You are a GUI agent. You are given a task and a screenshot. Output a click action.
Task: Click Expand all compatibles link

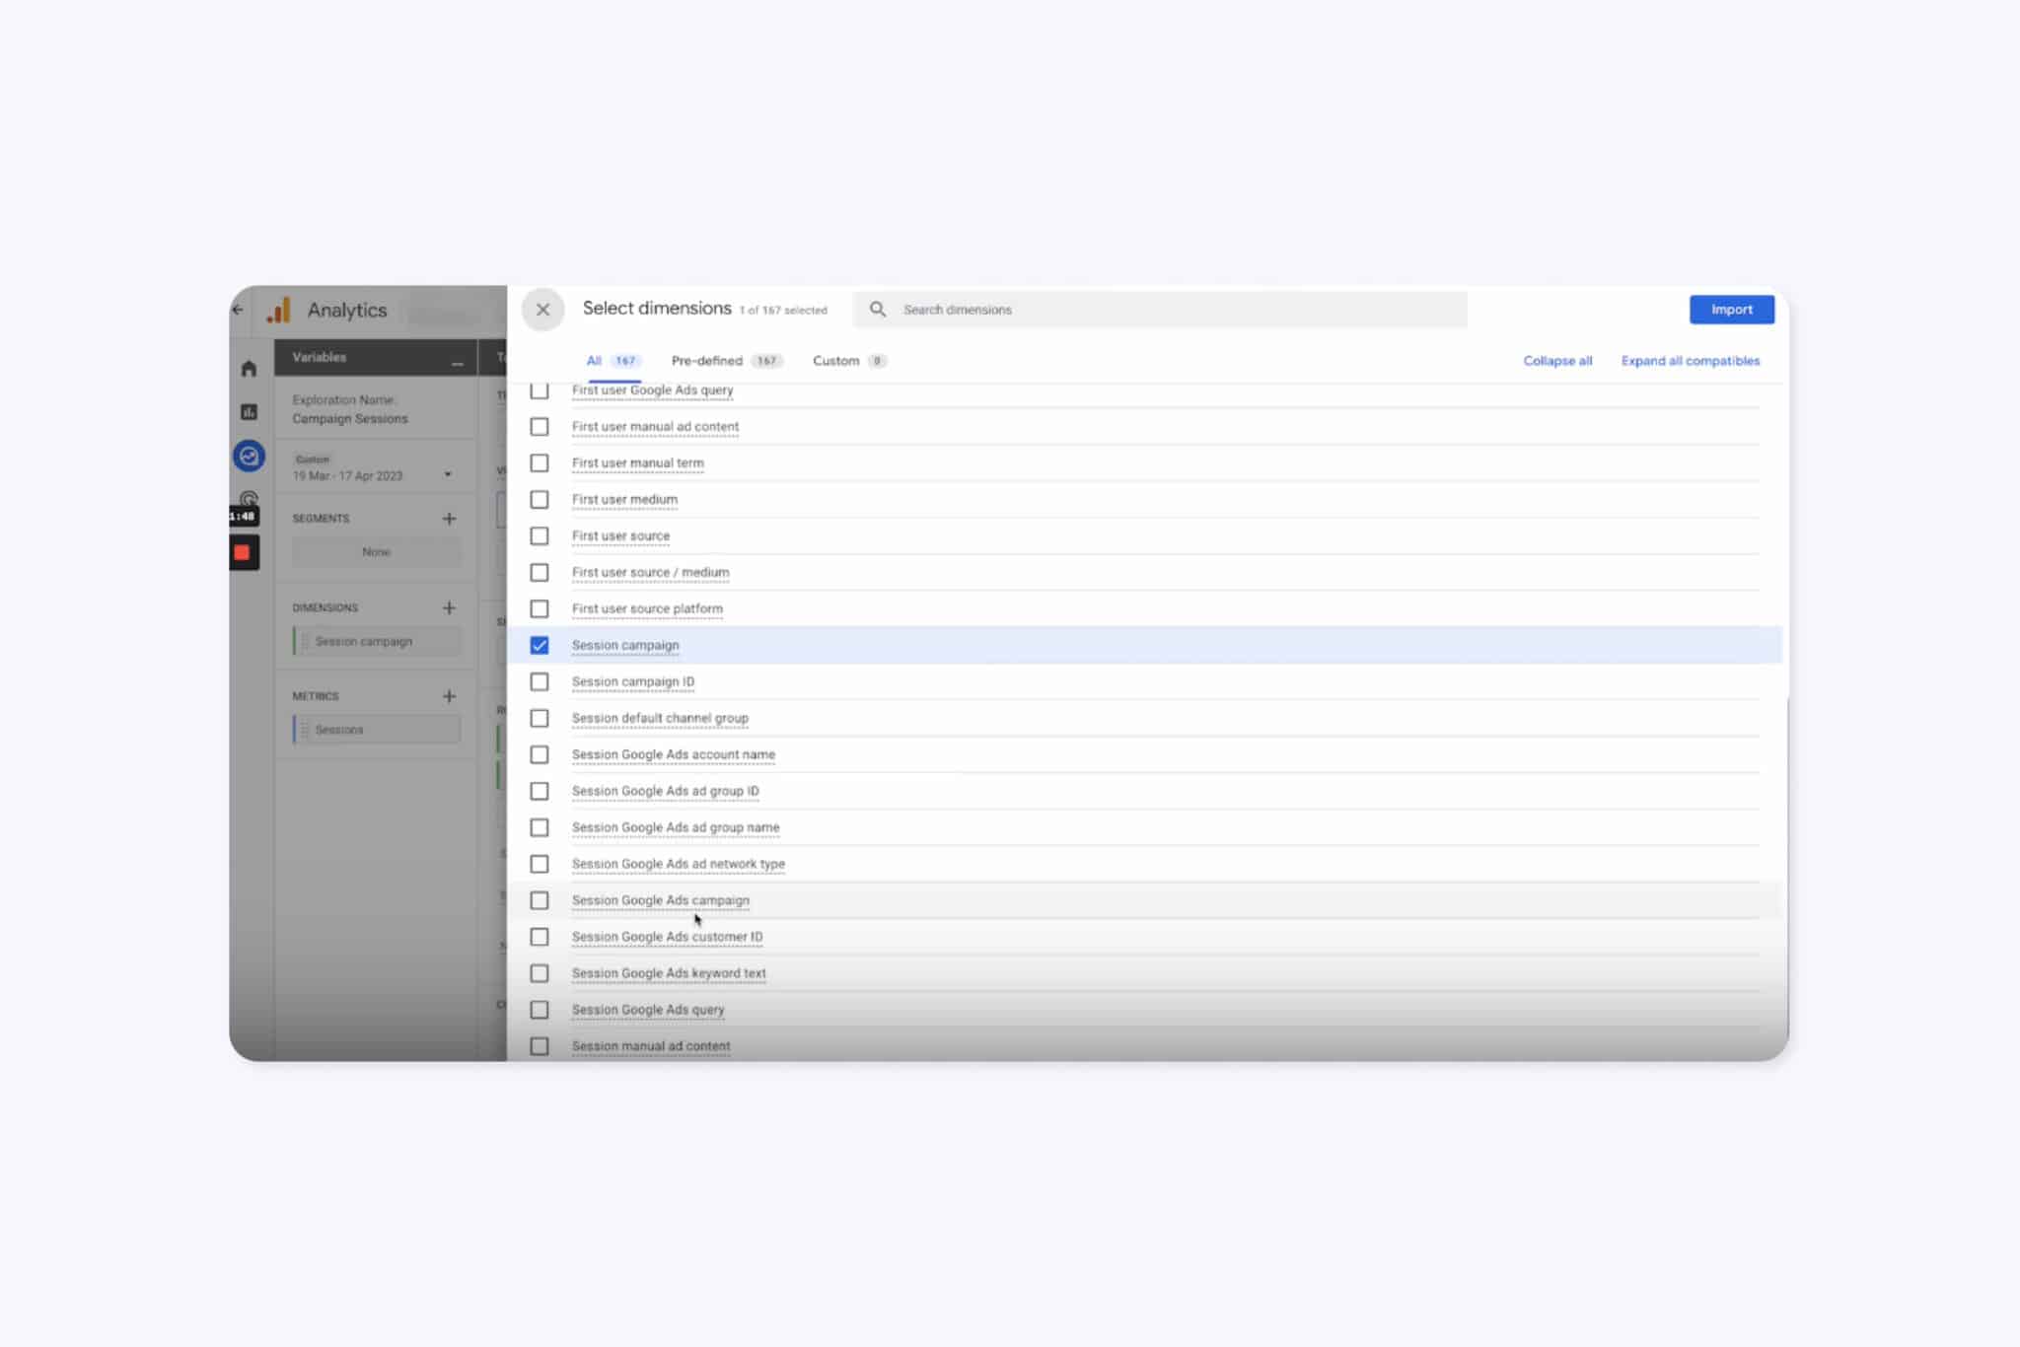coord(1690,361)
